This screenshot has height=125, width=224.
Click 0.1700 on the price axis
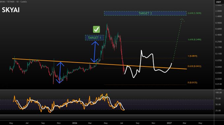click(219, 47)
